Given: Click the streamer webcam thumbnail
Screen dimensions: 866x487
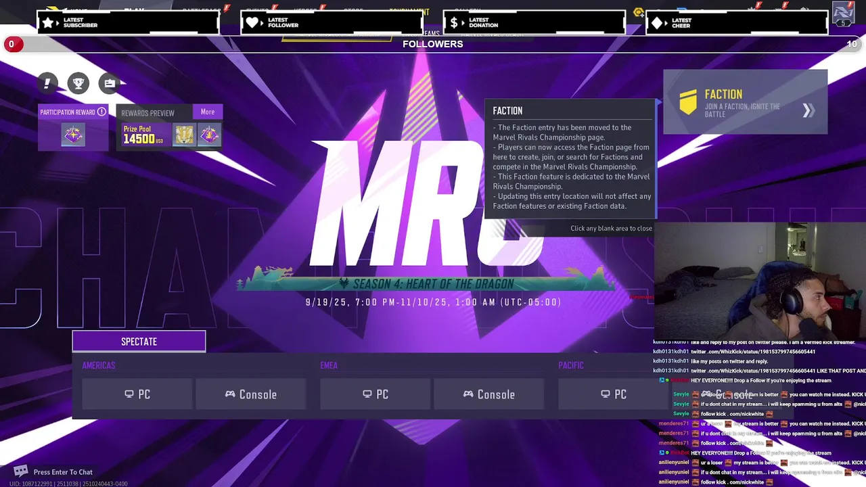Looking at the screenshot, I should 760,281.
